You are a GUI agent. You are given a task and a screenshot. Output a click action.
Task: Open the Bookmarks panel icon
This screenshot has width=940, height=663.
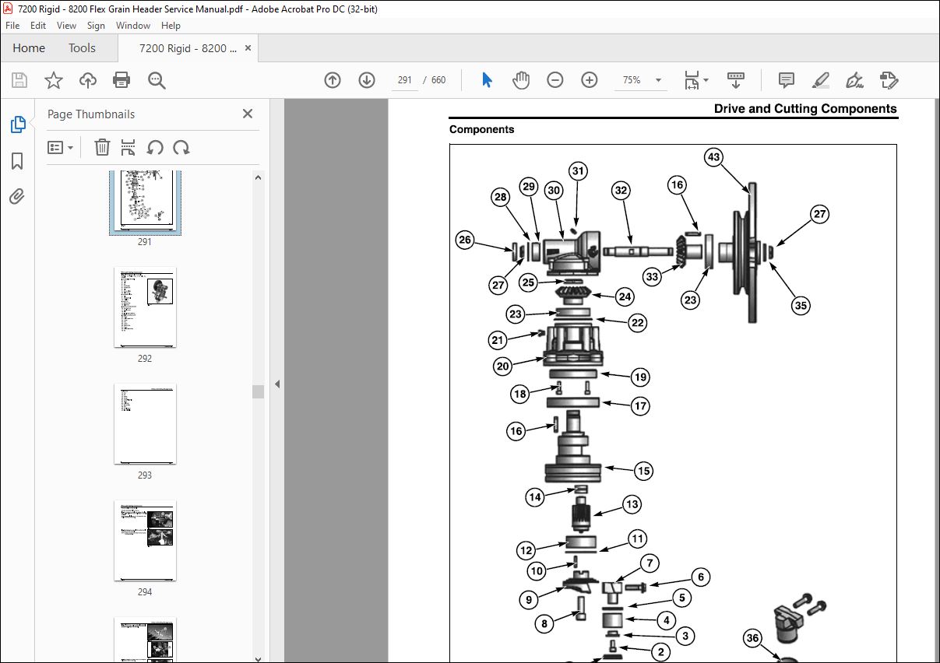pyautogui.click(x=17, y=161)
